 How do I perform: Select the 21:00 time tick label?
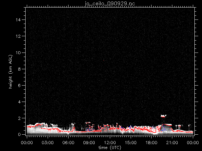172,143
